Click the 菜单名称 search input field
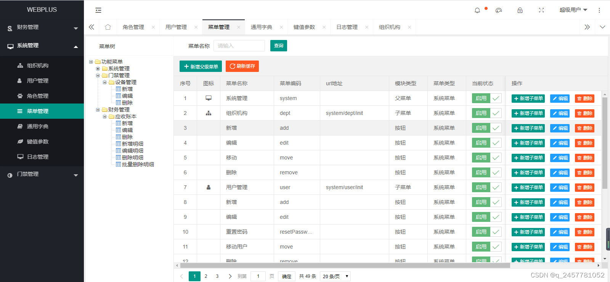610x282 pixels. click(239, 46)
